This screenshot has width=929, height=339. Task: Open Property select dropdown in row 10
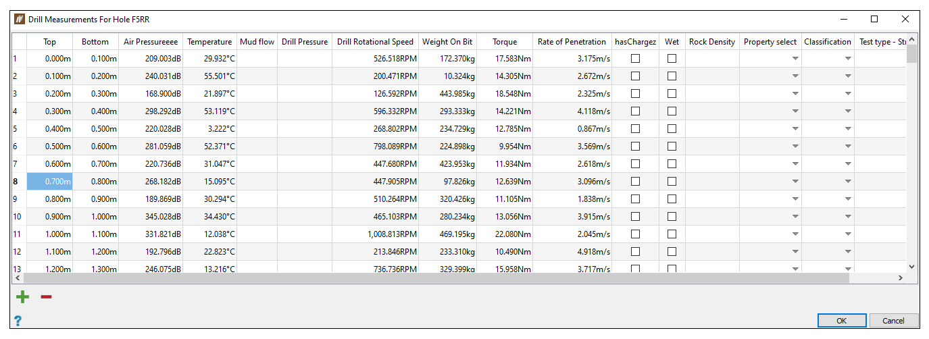click(795, 217)
